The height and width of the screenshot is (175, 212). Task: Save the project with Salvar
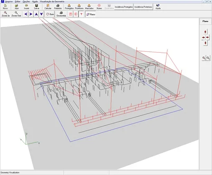click(x=36, y=7)
